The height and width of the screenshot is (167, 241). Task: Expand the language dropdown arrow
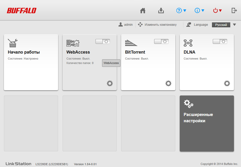click(234, 25)
